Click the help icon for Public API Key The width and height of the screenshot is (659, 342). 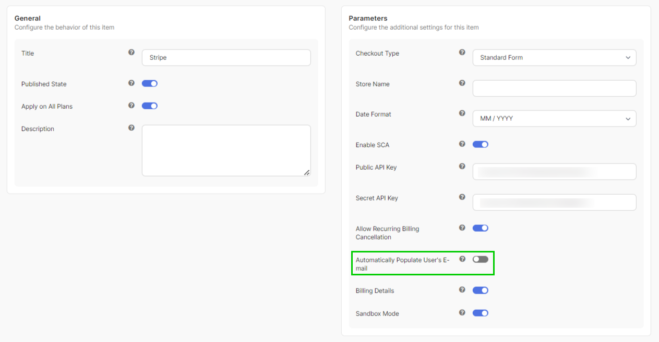[462, 167]
